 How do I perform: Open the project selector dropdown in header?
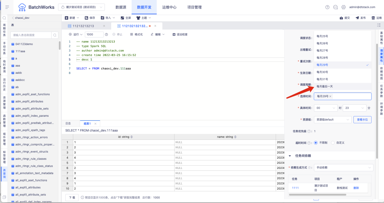[x=81, y=7]
